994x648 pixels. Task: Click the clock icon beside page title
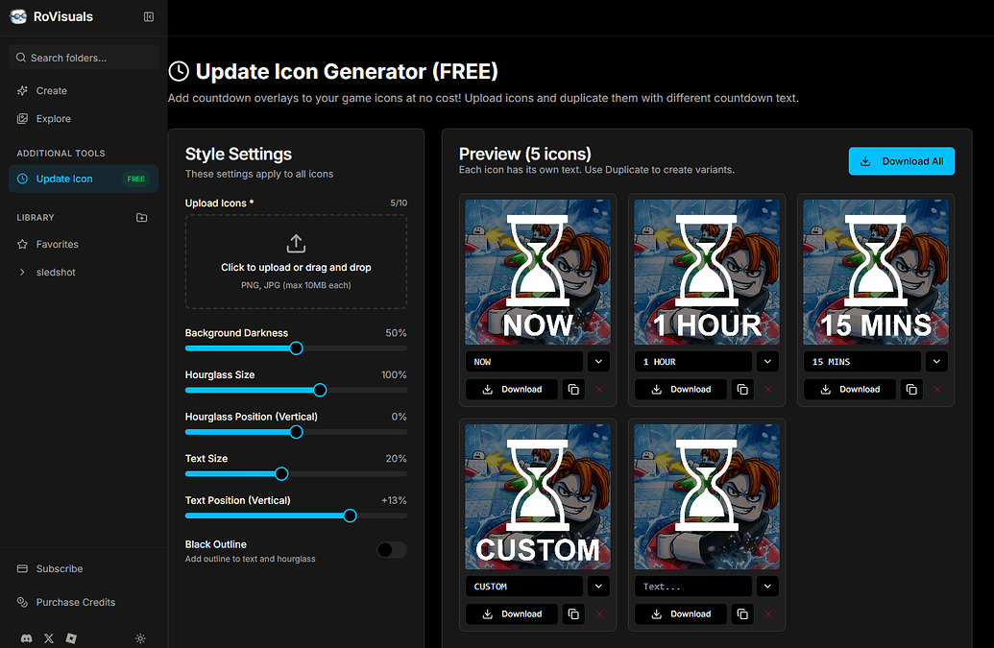tap(179, 71)
